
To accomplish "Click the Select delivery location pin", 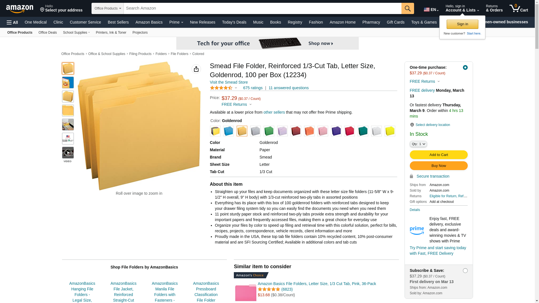I will [x=412, y=125].
